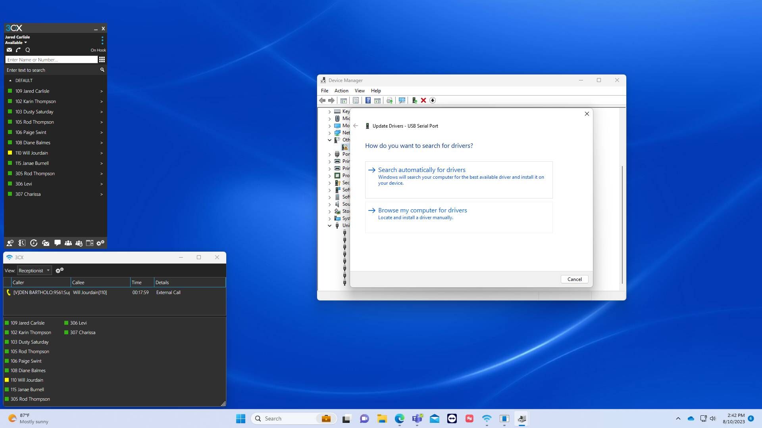The width and height of the screenshot is (762, 428).
Task: Click black down-arrow Disable device icon
Action: (433, 101)
